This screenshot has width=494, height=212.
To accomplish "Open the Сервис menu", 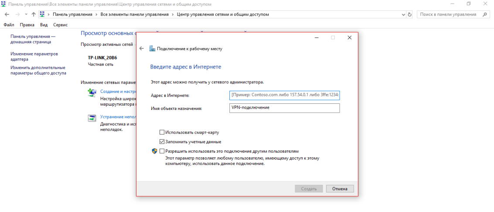I will pyautogui.click(x=60, y=25).
